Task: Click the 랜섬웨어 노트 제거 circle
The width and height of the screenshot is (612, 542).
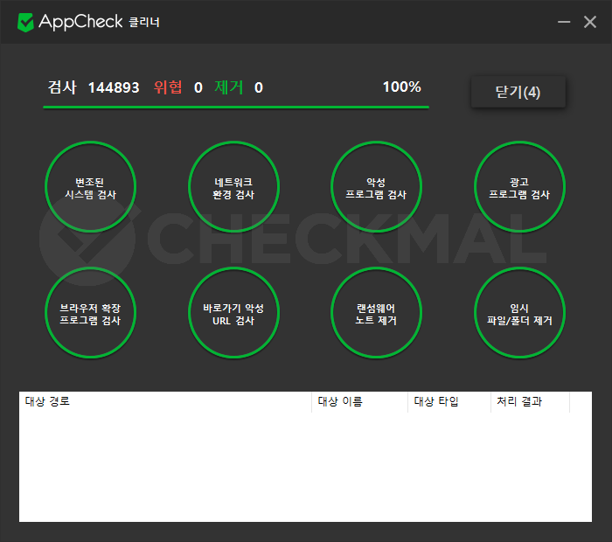Action: tap(376, 314)
